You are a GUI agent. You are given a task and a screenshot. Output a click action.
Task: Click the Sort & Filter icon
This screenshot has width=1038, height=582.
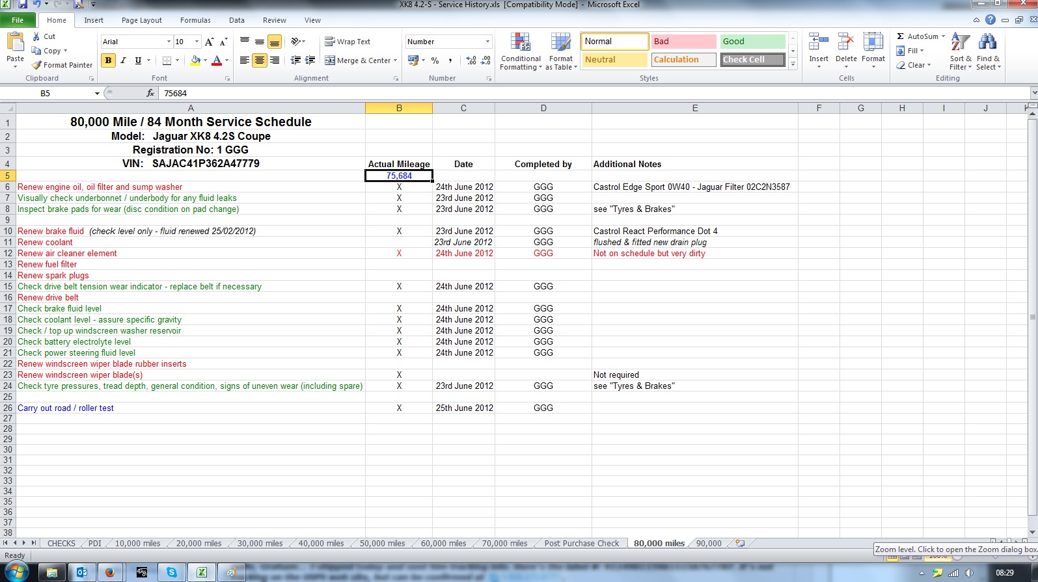960,43
